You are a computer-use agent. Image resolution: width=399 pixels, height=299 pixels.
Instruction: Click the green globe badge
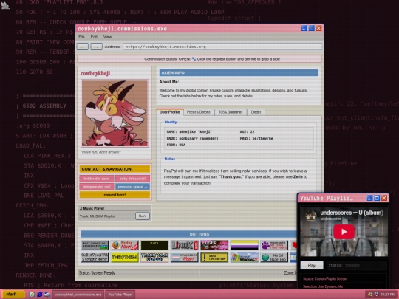[274, 258]
